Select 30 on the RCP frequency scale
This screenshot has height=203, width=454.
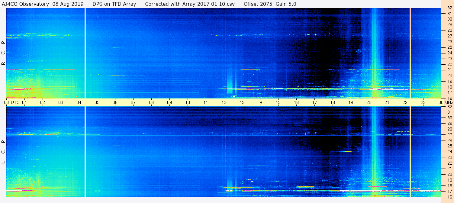(449, 19)
